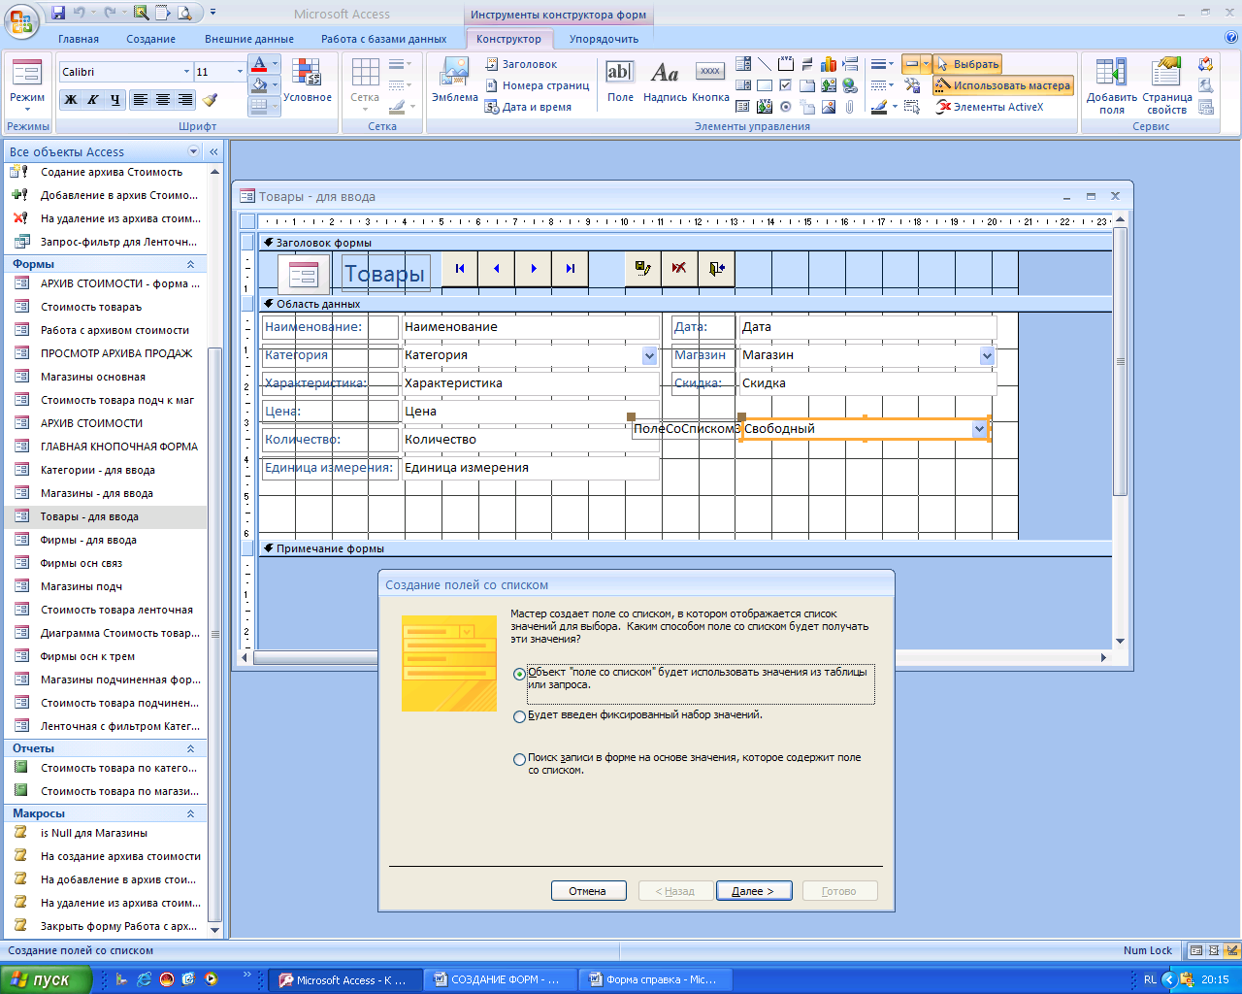Open Работа с базами данных tab

(x=384, y=39)
